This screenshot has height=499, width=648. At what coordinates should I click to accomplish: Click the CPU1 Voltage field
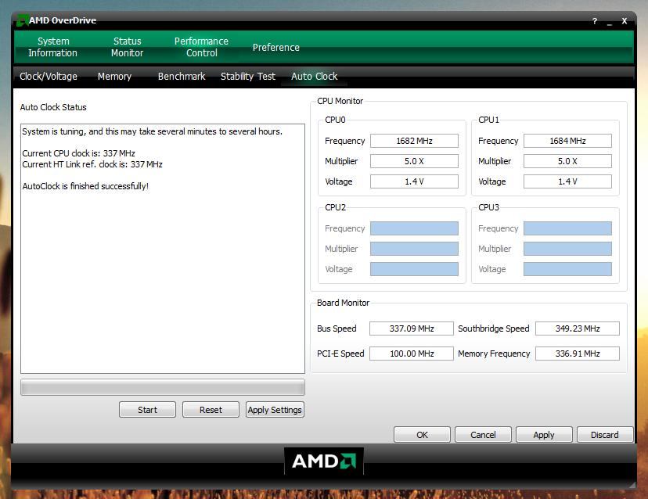(567, 181)
